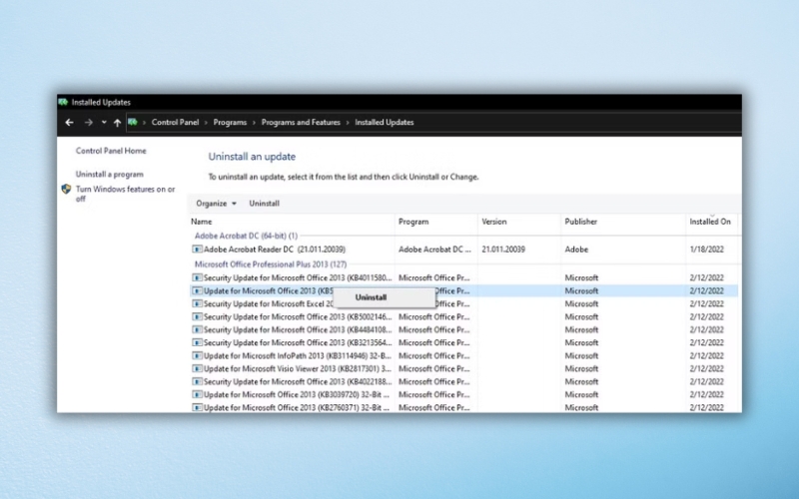The image size is (799, 499).
Task: Click icon of Security Update KB5002146
Action: pyautogui.click(x=197, y=316)
